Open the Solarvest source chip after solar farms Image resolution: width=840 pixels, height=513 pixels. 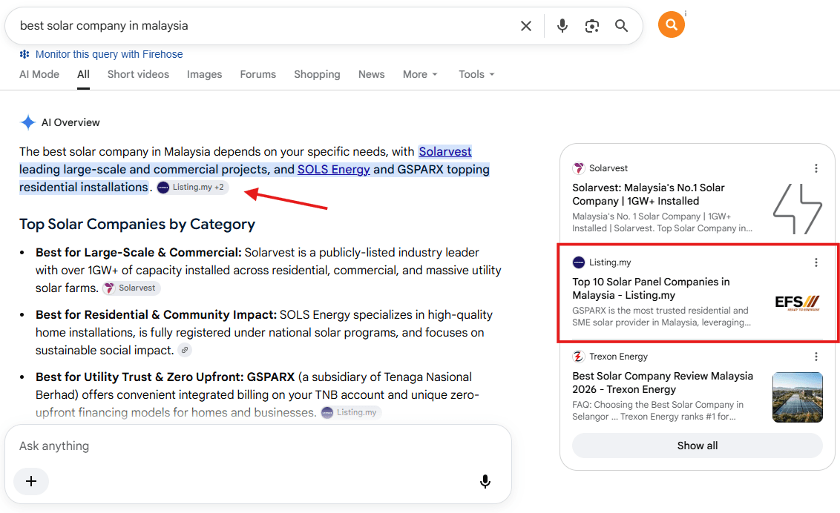pos(131,288)
